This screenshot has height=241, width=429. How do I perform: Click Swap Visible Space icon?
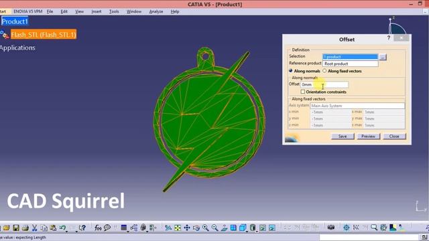tap(272, 228)
